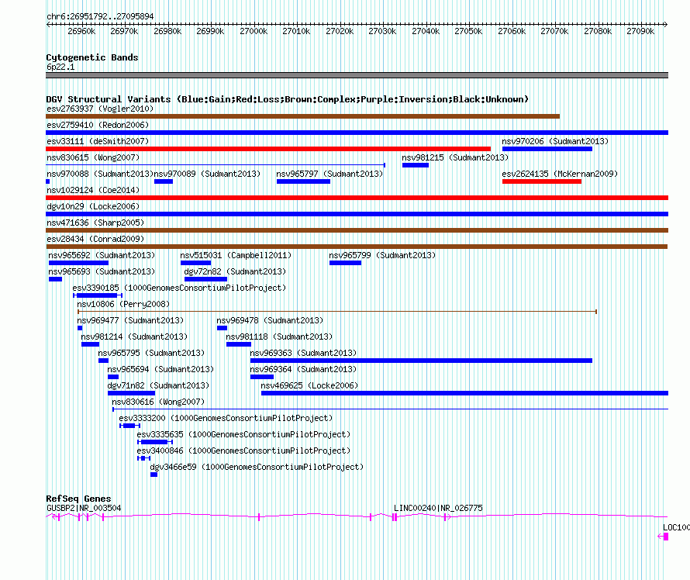The height and width of the screenshot is (580, 690).
Task: Open the esv3390185 1000Genomes variant glyph
Action: coord(98,295)
